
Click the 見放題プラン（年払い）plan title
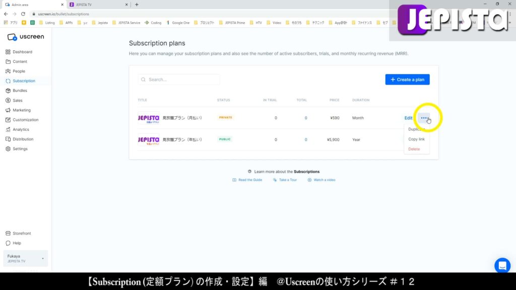pos(182,139)
